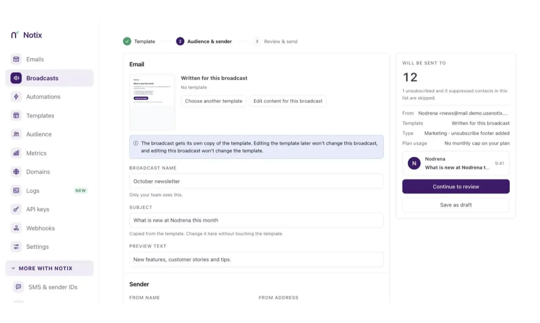
Task: Click the Broadcast name input field
Action: (x=256, y=181)
